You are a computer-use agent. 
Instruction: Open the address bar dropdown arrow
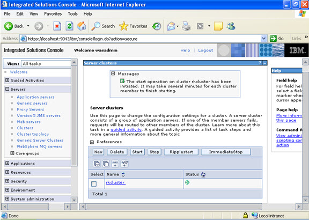[264, 39]
